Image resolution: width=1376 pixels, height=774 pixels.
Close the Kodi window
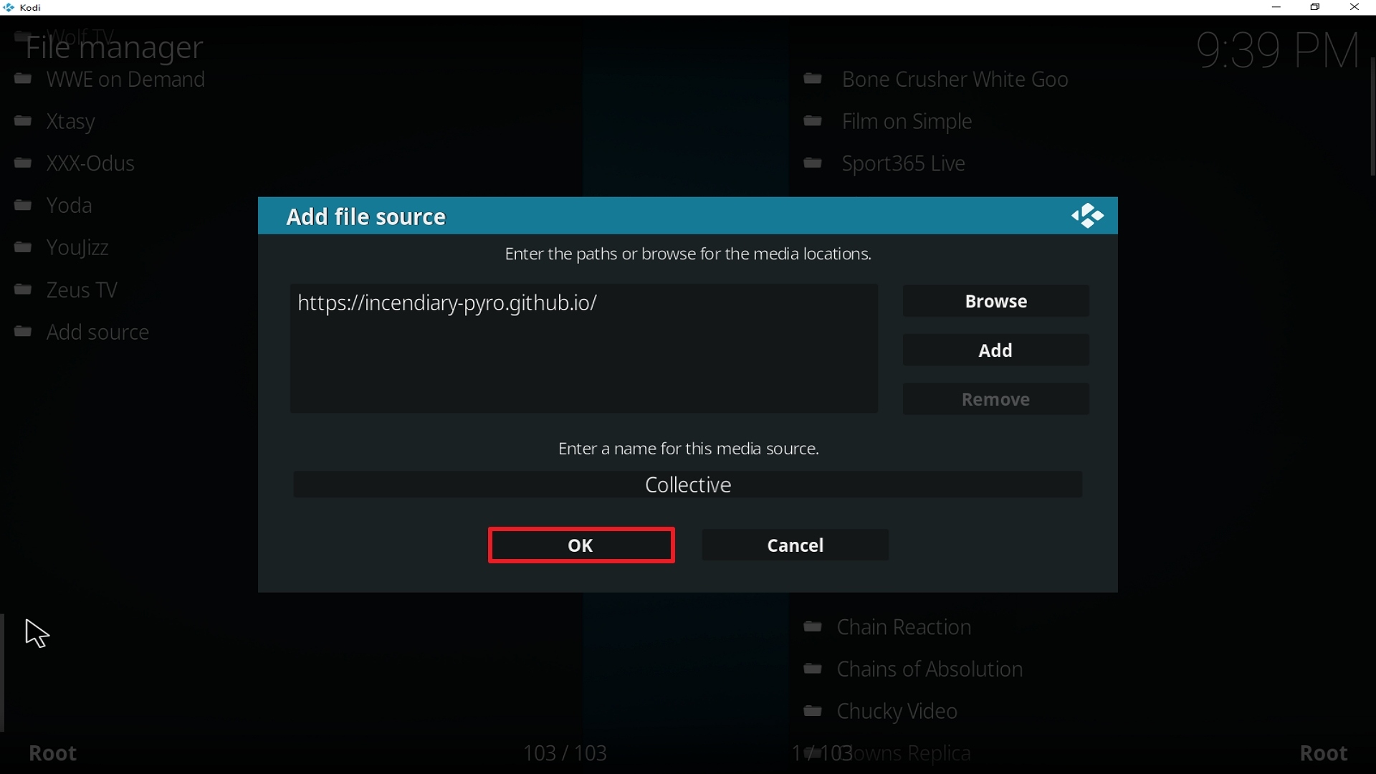click(x=1354, y=7)
